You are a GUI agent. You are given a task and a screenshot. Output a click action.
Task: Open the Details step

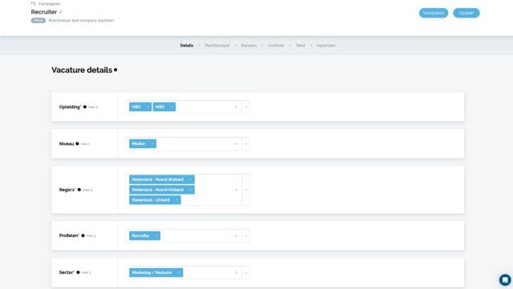tap(187, 46)
